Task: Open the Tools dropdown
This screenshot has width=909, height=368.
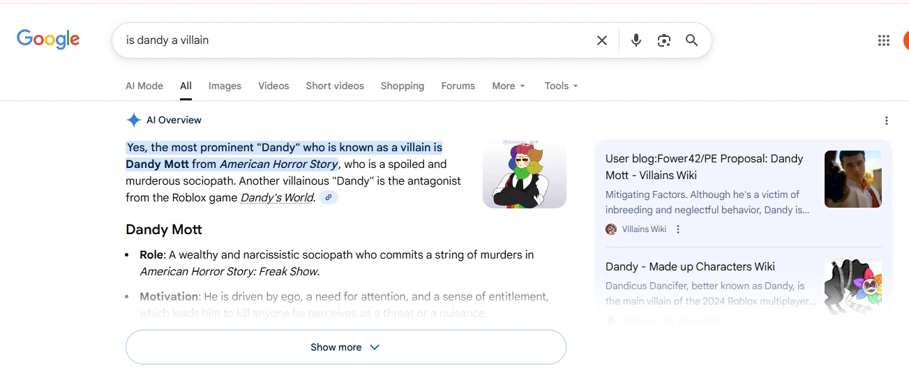Action: [561, 86]
